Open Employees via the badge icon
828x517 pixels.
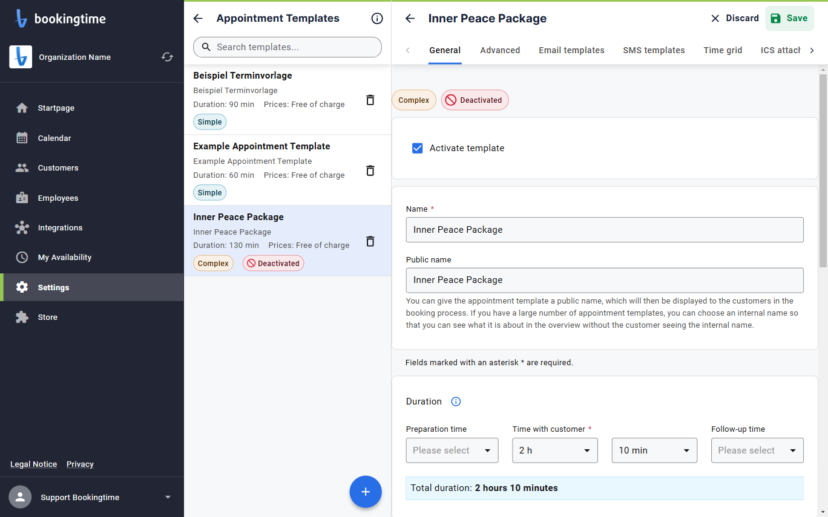pyautogui.click(x=22, y=198)
